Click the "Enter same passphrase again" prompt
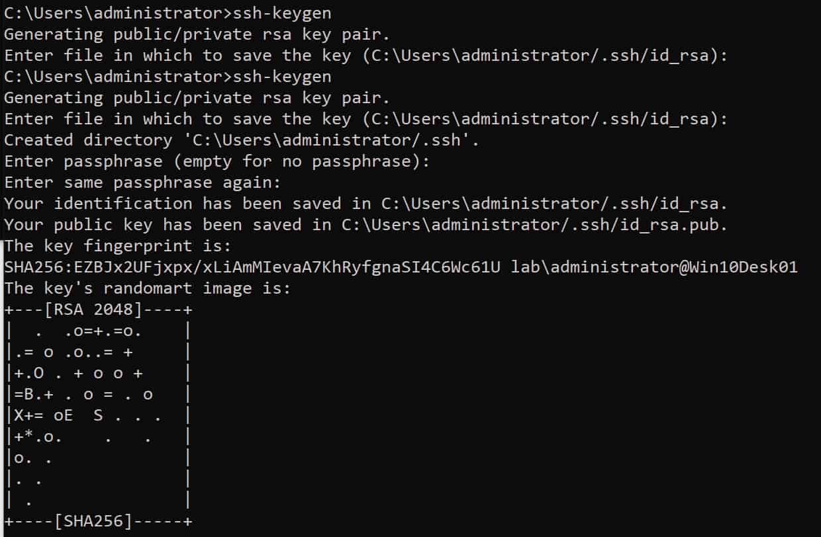Viewport: 821px width, 537px height. 142,183
